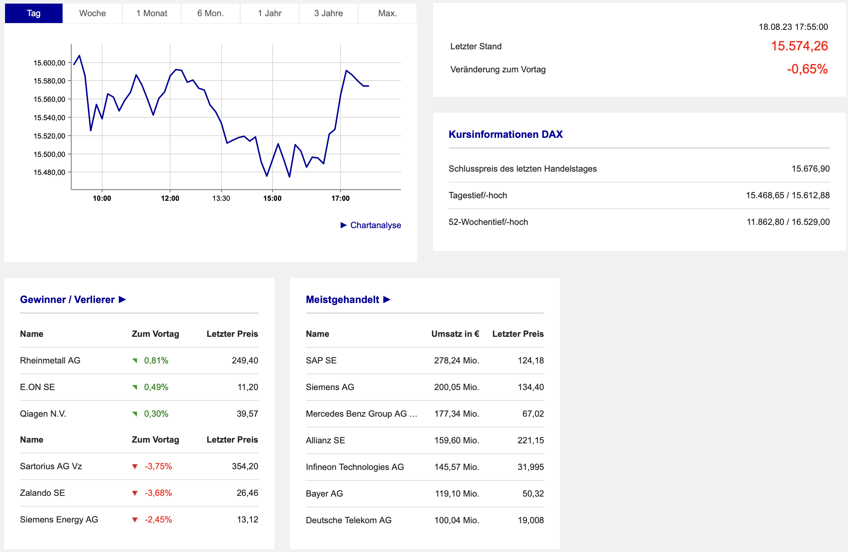Open the 1 Jahr chart tab
Image resolution: width=848 pixels, height=552 pixels.
tap(269, 13)
